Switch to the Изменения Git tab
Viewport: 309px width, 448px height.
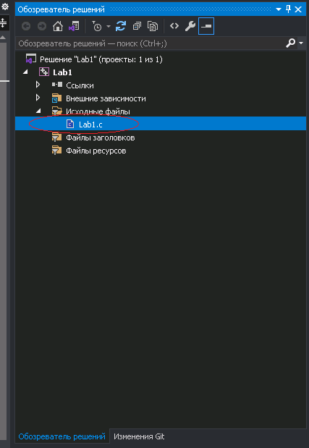click(139, 436)
